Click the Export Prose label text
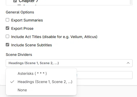Viewport: 137px width, 97px height. (22, 28)
